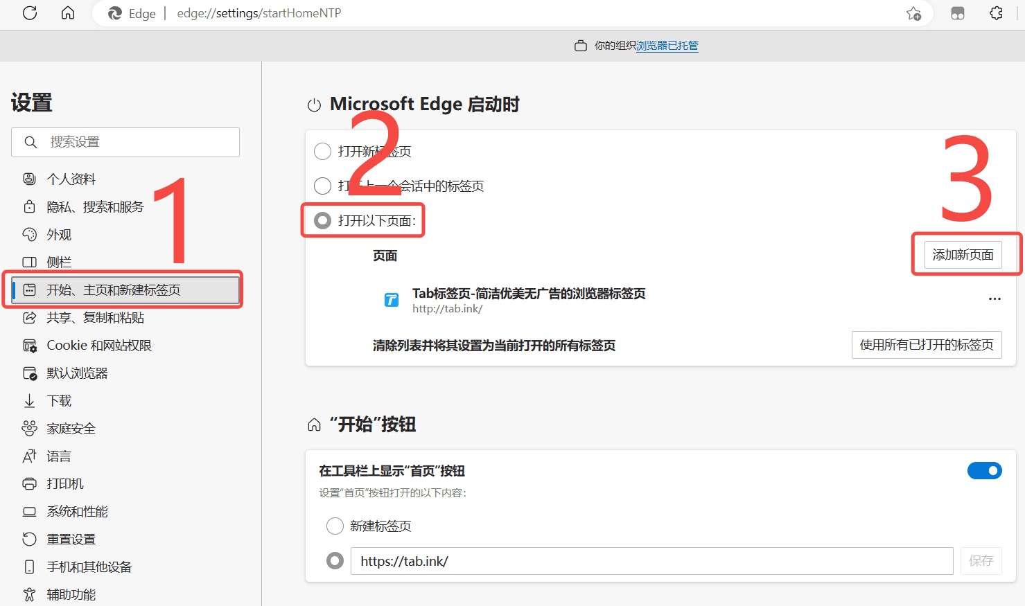
Task: Open more options for Tab标签页 entry
Action: tap(995, 299)
